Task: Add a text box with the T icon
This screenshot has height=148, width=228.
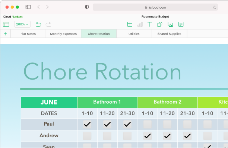Action: tap(150, 24)
